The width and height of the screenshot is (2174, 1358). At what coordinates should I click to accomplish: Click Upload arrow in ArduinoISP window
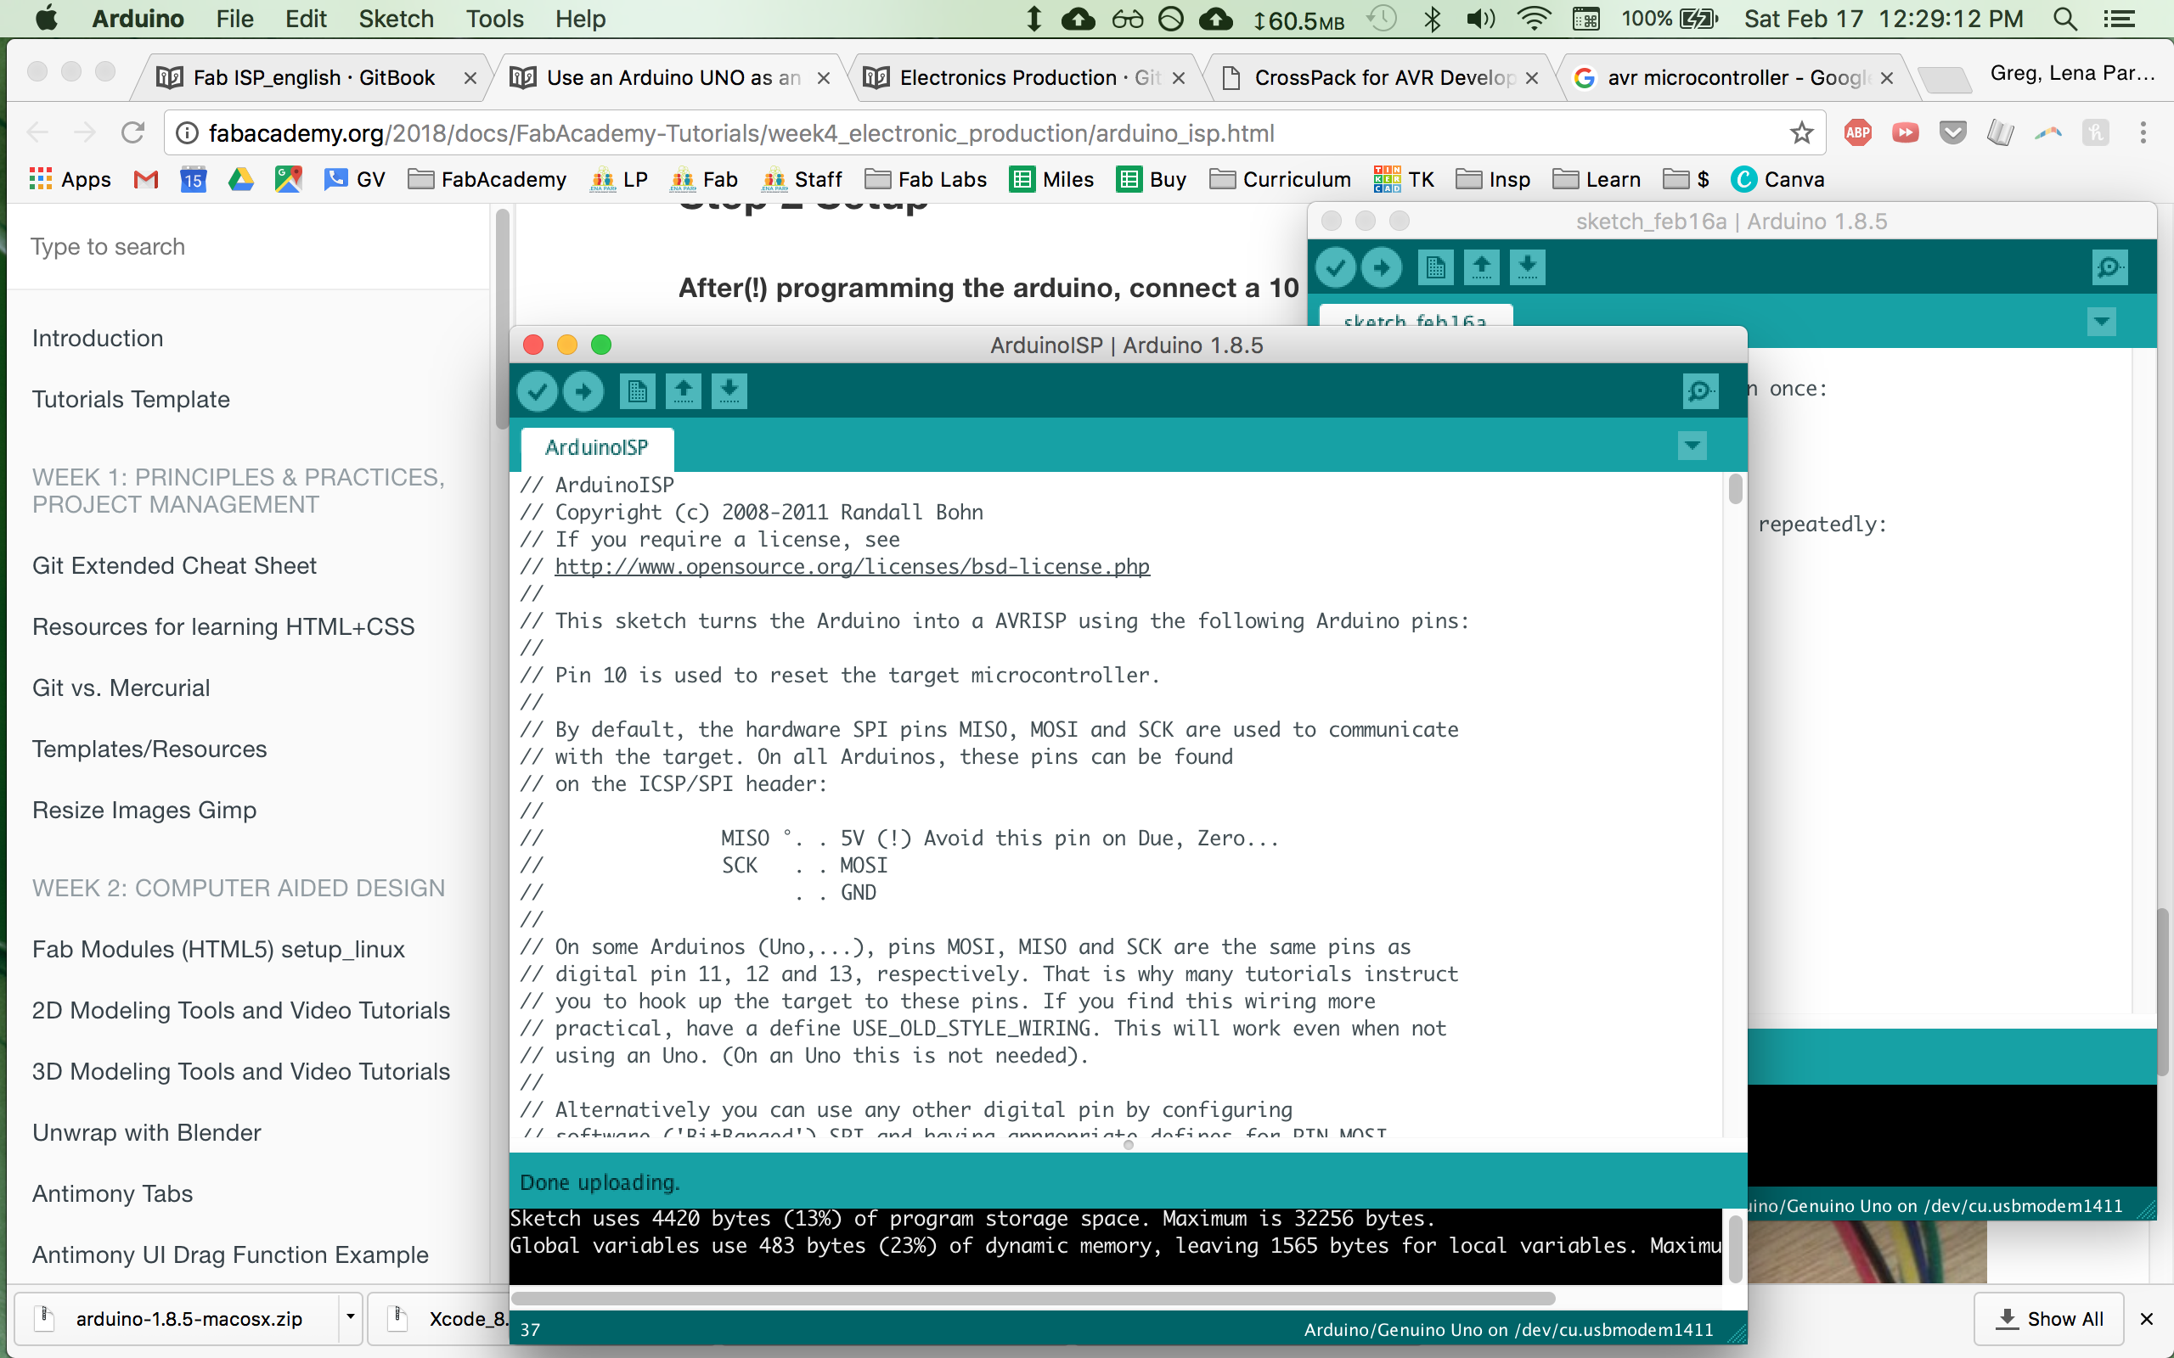[583, 391]
